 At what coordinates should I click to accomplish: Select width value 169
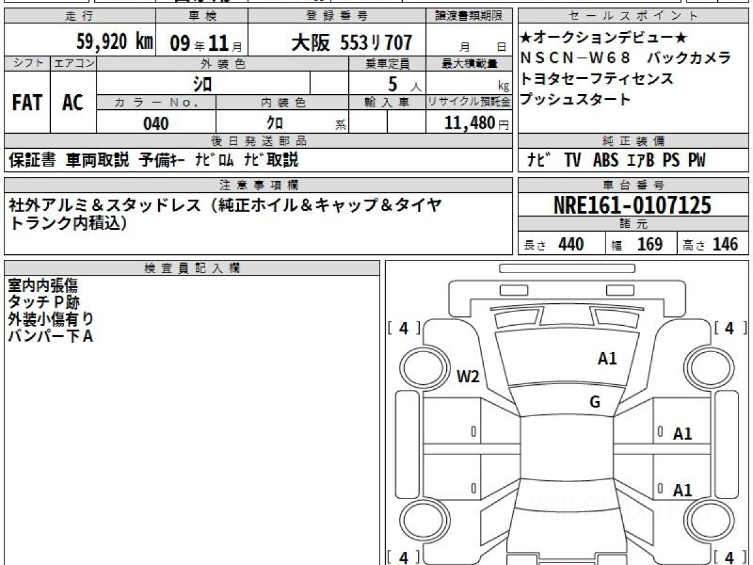click(x=649, y=244)
